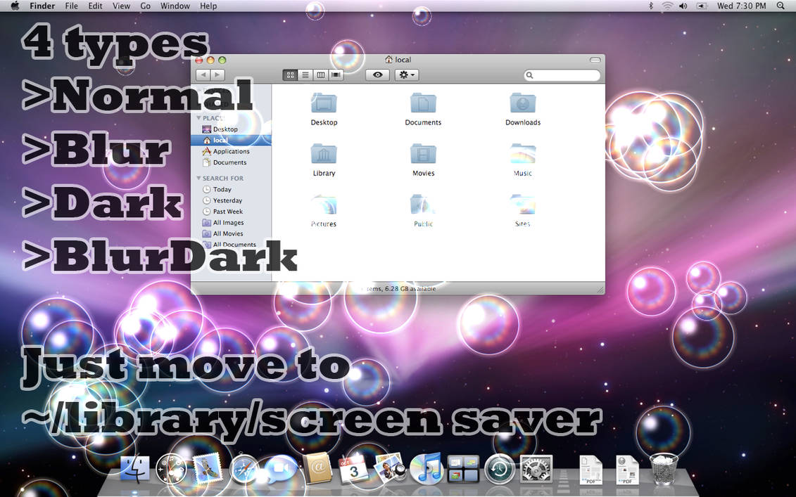Viewport: 796px width, 497px height.
Task: Open the View menu
Action: 121,6
